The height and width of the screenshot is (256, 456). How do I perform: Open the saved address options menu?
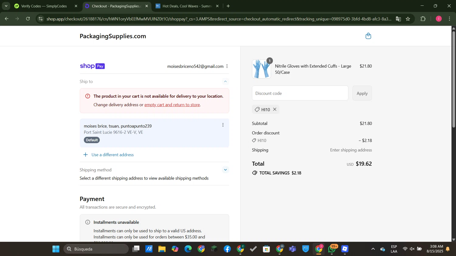(x=223, y=125)
